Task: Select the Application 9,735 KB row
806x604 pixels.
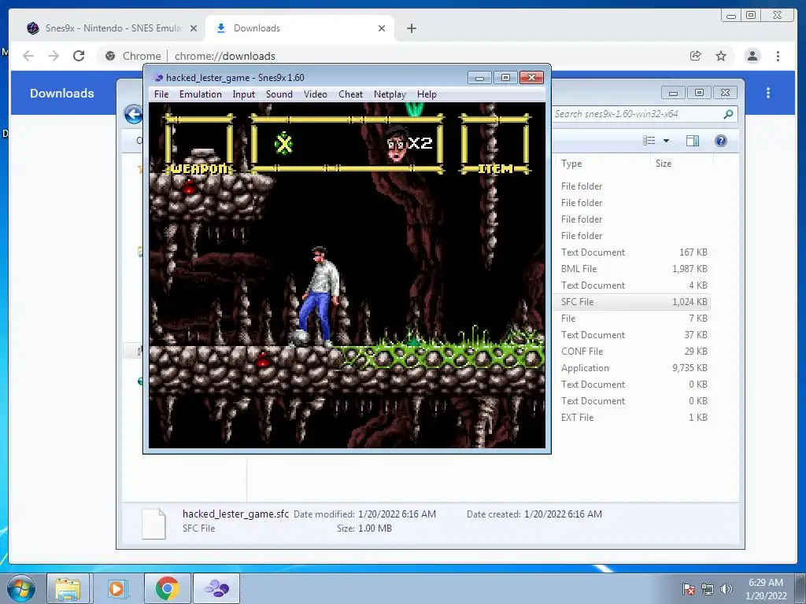Action: pyautogui.click(x=634, y=368)
